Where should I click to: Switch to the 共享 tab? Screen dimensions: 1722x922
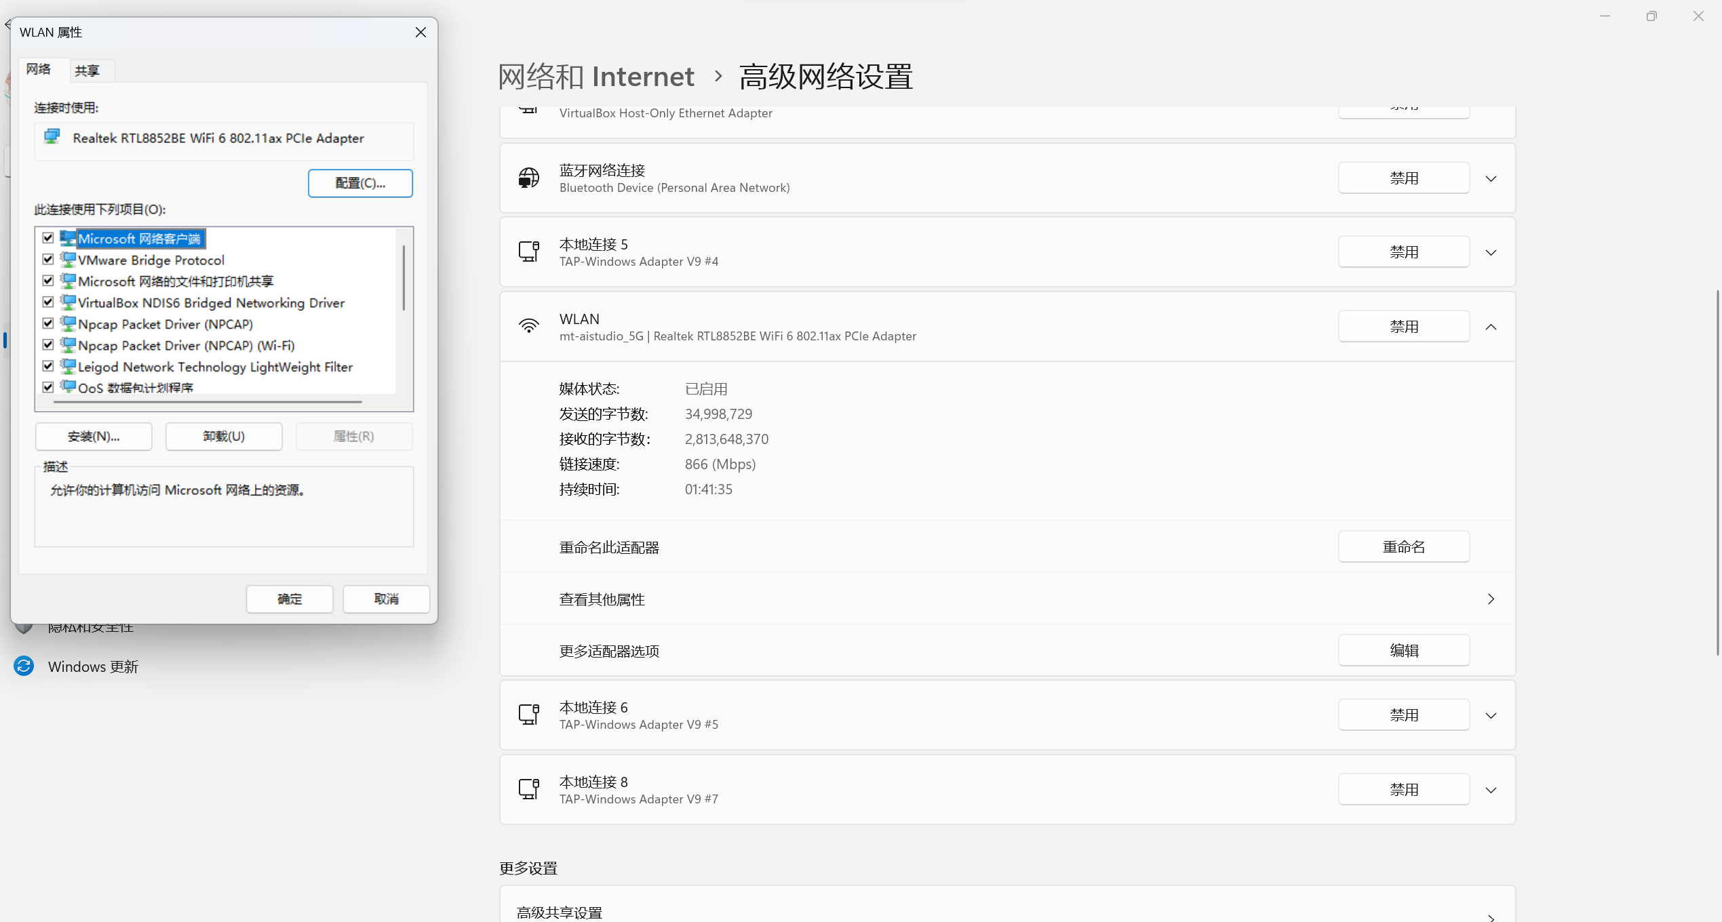[87, 71]
